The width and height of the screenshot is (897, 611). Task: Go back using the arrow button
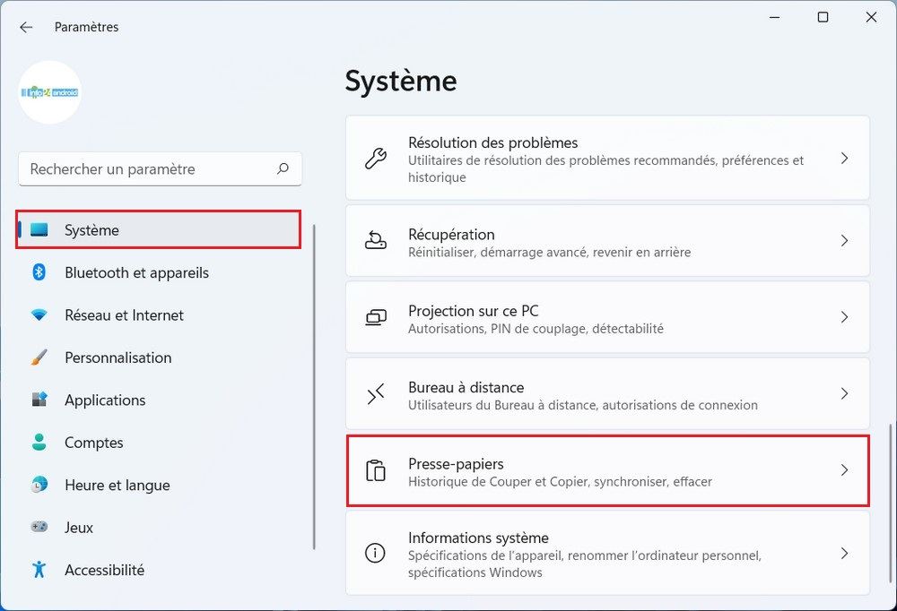[26, 27]
